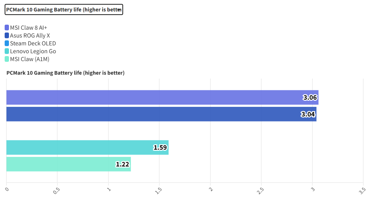
Task: Click the 3.04 value label
Action: [308, 114]
